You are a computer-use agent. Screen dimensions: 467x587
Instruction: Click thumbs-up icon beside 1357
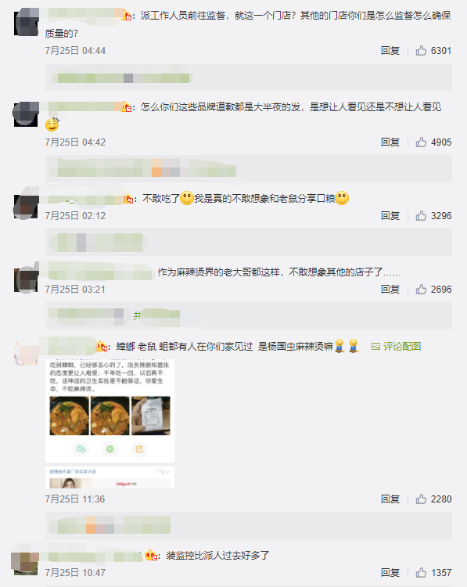pos(421,572)
